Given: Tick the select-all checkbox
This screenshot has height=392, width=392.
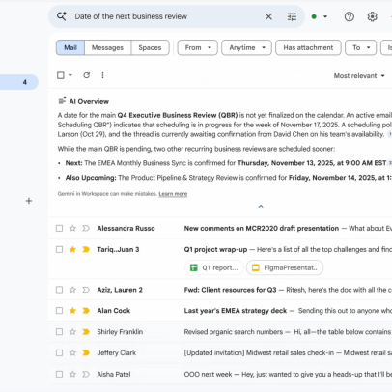Looking at the screenshot, I should click(61, 75).
